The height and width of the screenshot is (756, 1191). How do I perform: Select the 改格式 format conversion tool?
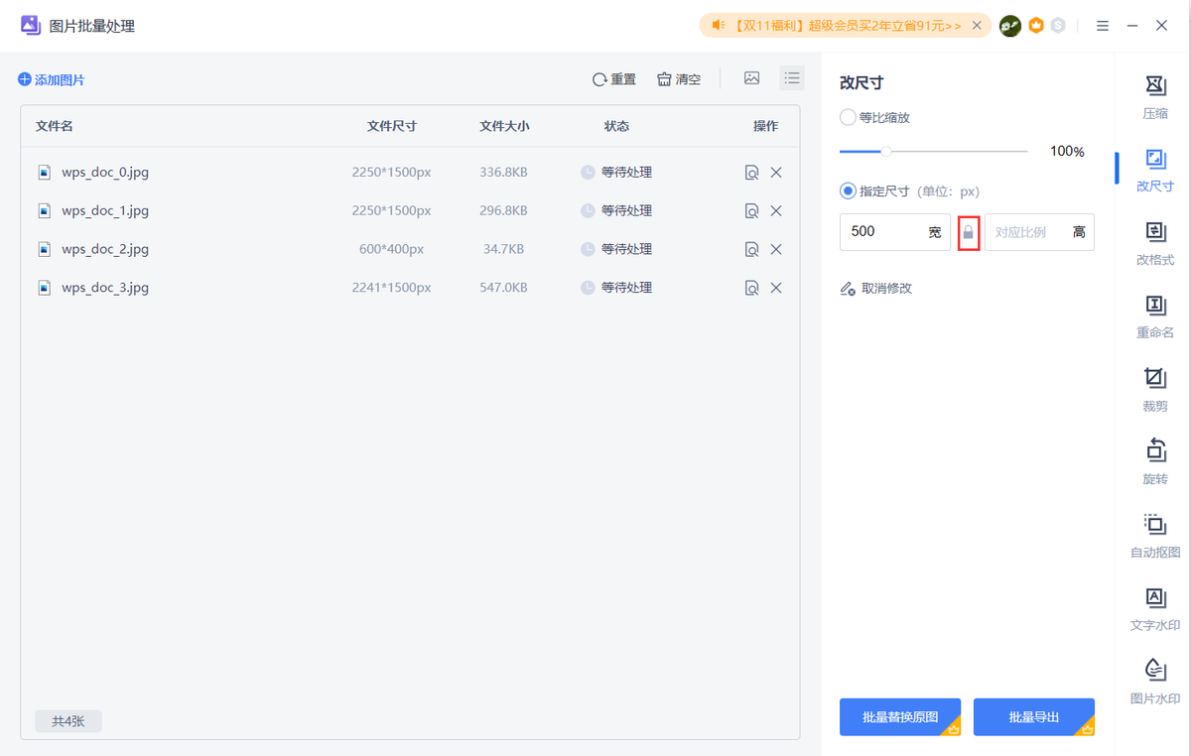pos(1155,242)
